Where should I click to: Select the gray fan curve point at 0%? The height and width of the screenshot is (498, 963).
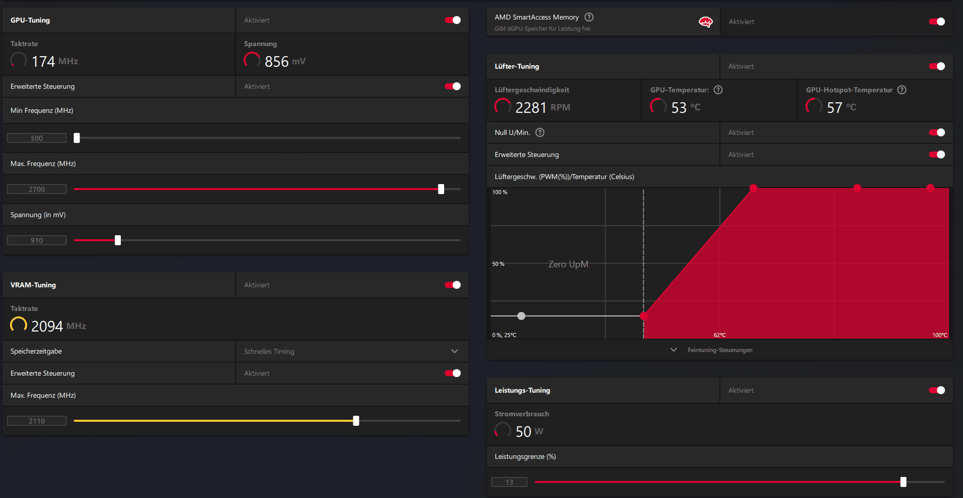(x=521, y=316)
